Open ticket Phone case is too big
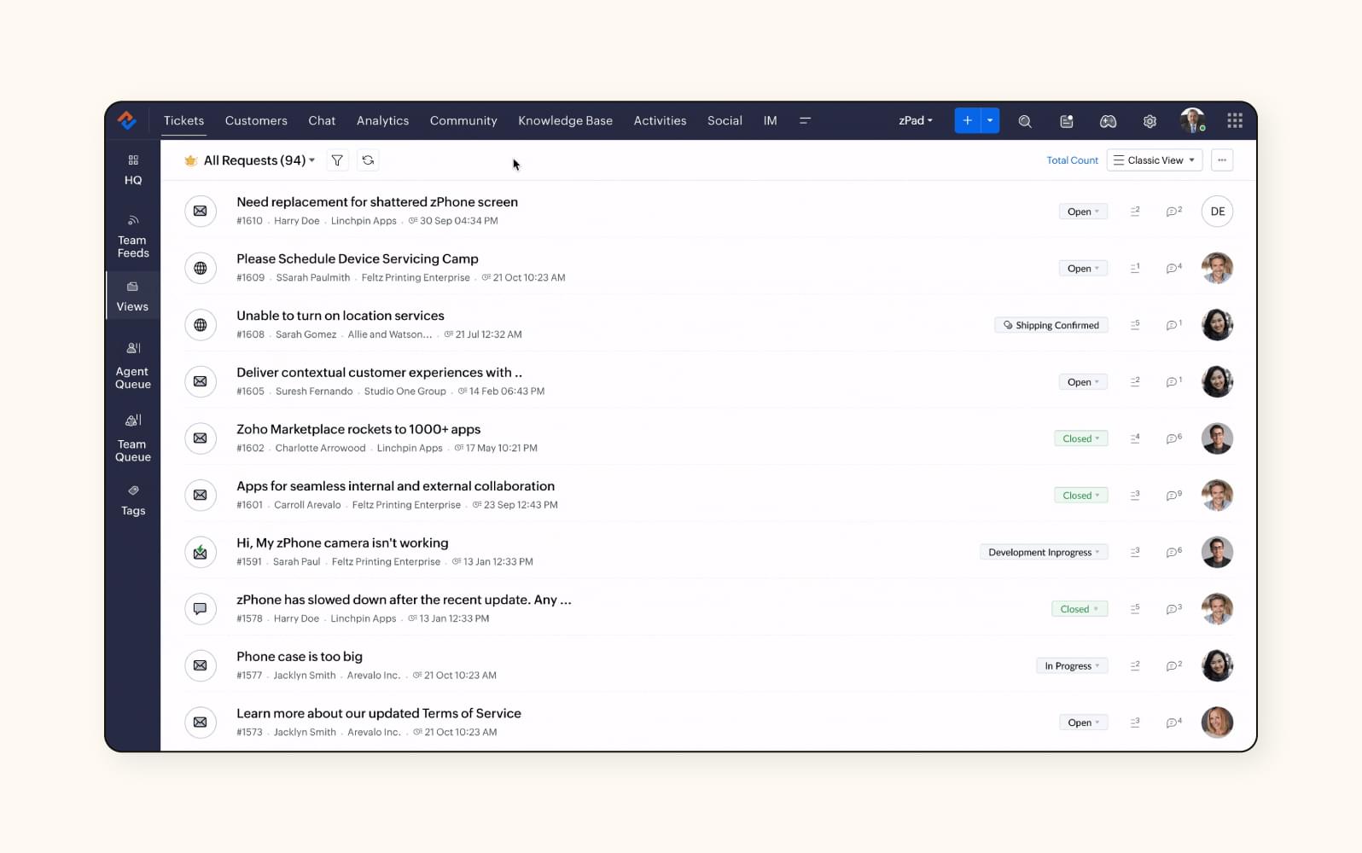The height and width of the screenshot is (853, 1362). [x=300, y=656]
